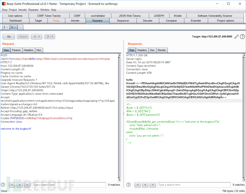Open the Burp menu
This screenshot has width=246, height=194.
(5, 10)
